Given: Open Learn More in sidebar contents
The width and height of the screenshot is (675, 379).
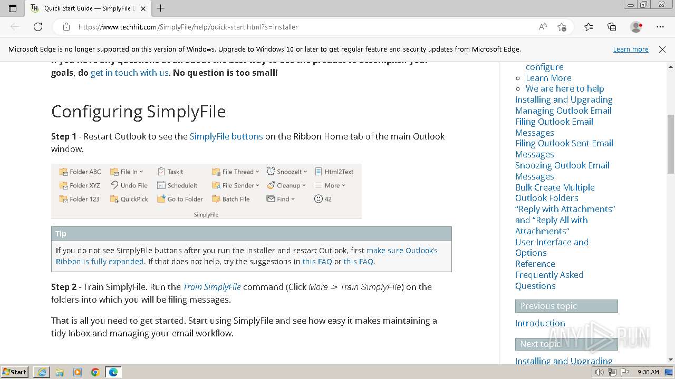Looking at the screenshot, I should click(x=548, y=78).
